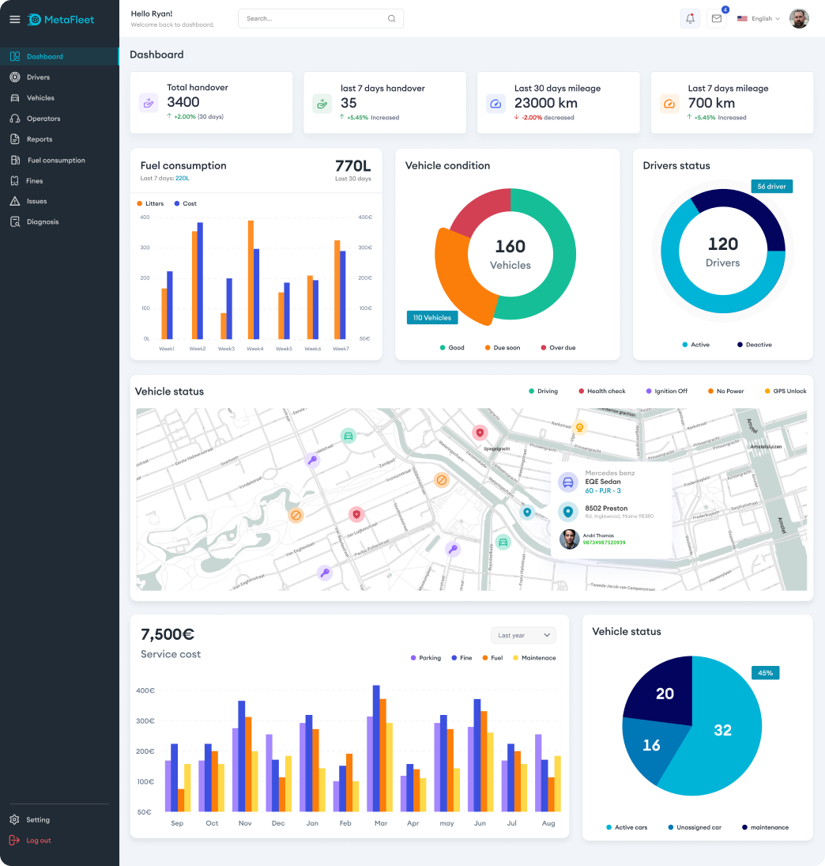The image size is (825, 866).
Task: Open the Diagnosis section
Action: (43, 221)
